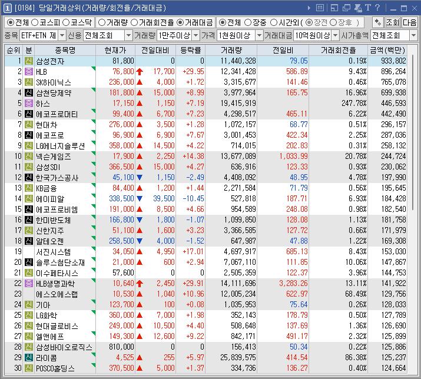Open the 시가총액 전체조회 dropdown
This screenshot has height=379, width=421.
click(413, 35)
